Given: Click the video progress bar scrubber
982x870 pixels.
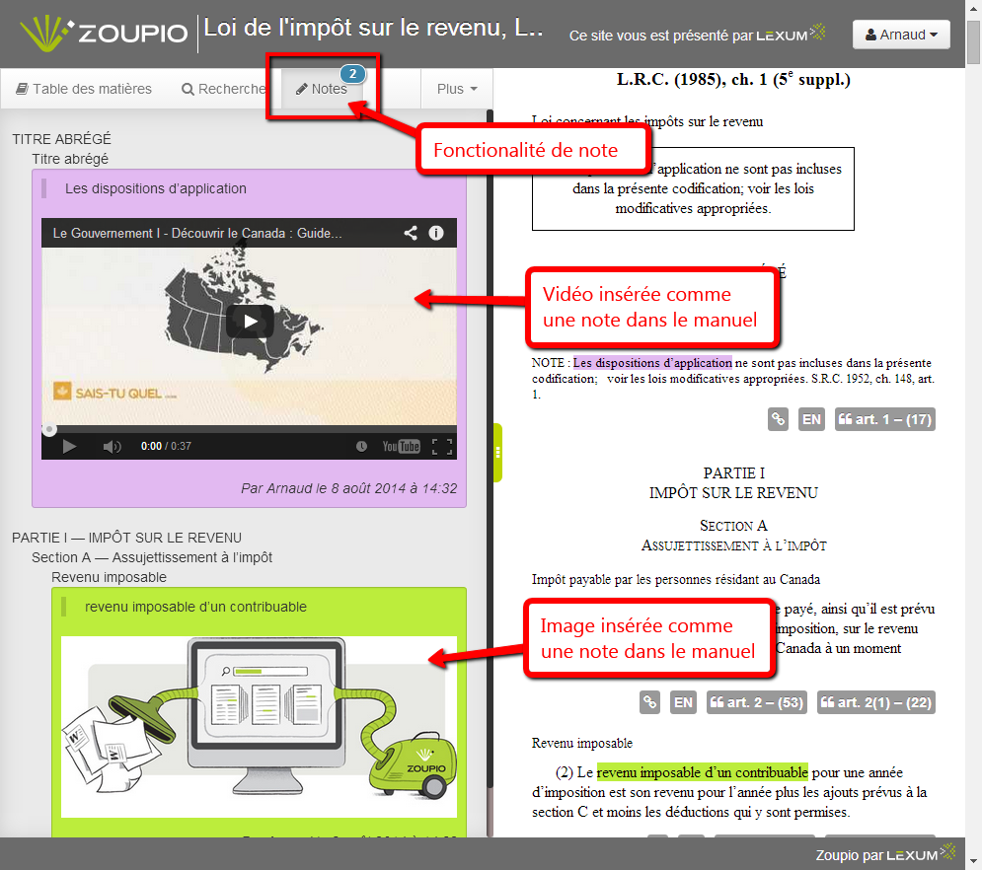Looking at the screenshot, I should 49,430.
